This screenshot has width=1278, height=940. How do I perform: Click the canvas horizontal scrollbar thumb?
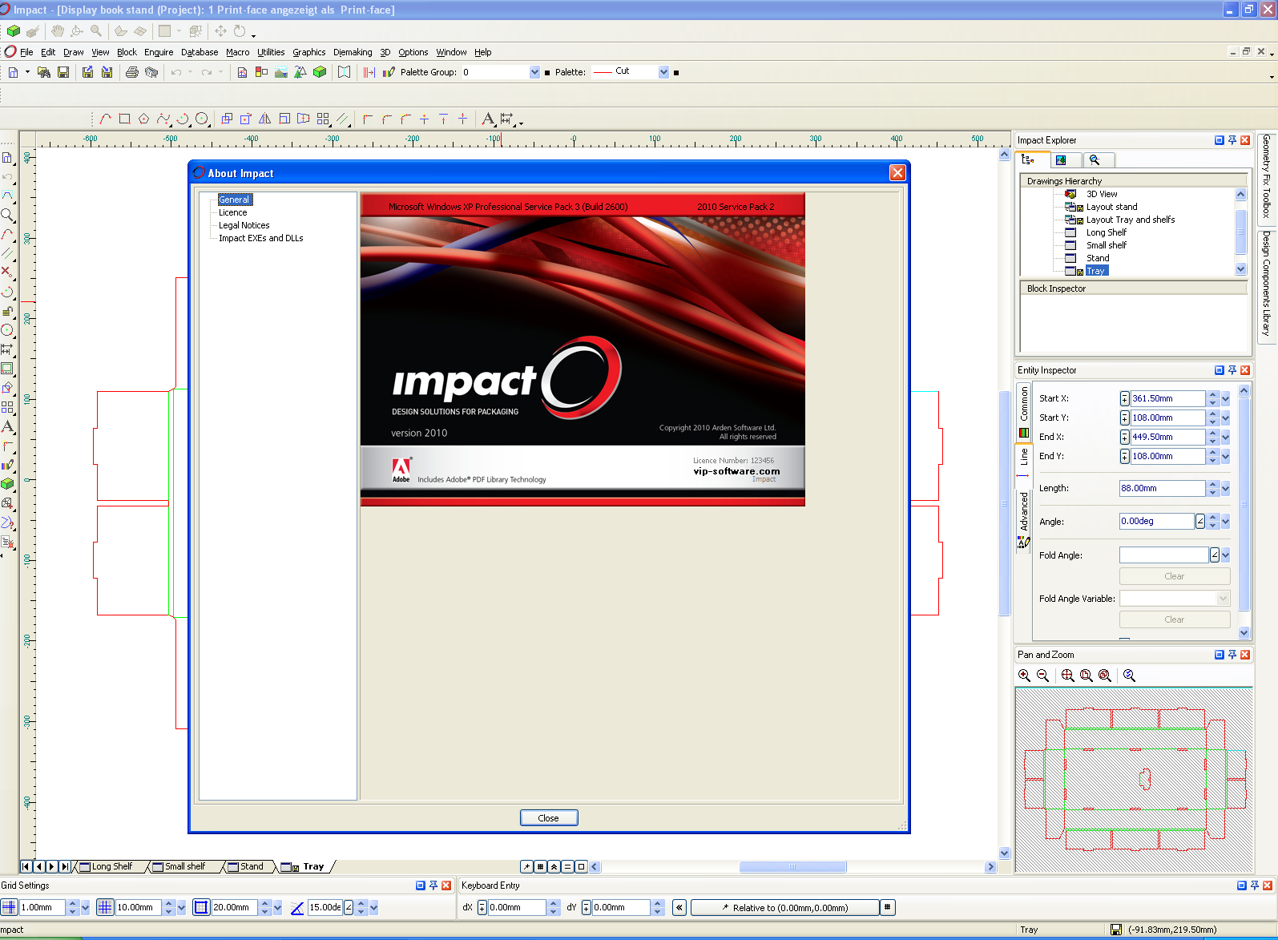pyautogui.click(x=792, y=866)
